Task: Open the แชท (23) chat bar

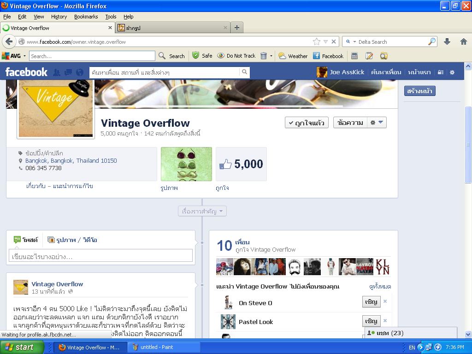Action: point(411,333)
